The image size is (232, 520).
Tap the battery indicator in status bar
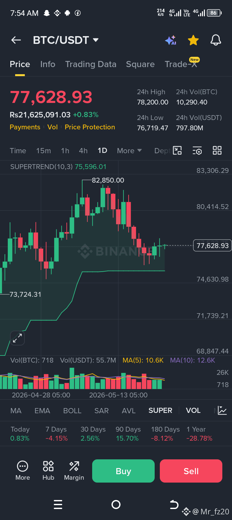point(214,13)
